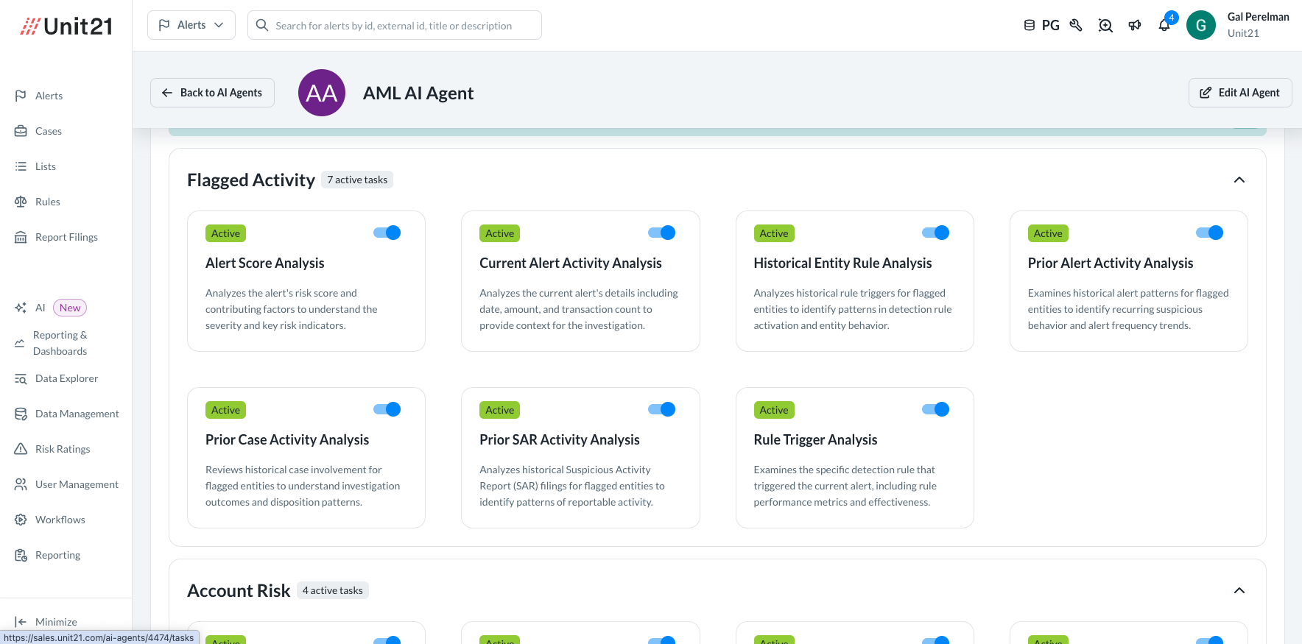Click Edit AI Agent button

1240,93
